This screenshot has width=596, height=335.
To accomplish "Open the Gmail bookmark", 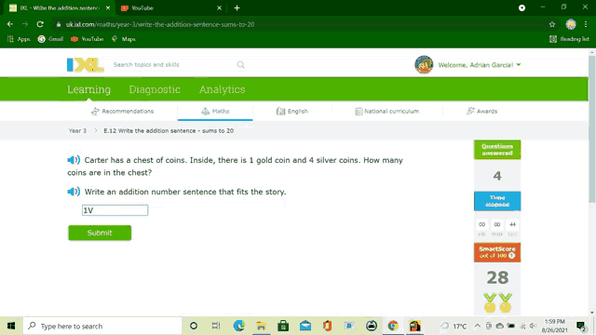I will tap(50, 39).
